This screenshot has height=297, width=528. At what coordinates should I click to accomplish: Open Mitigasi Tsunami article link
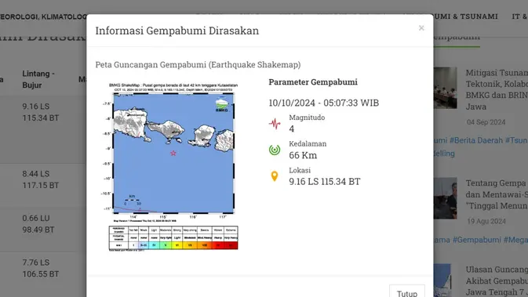pos(497,89)
